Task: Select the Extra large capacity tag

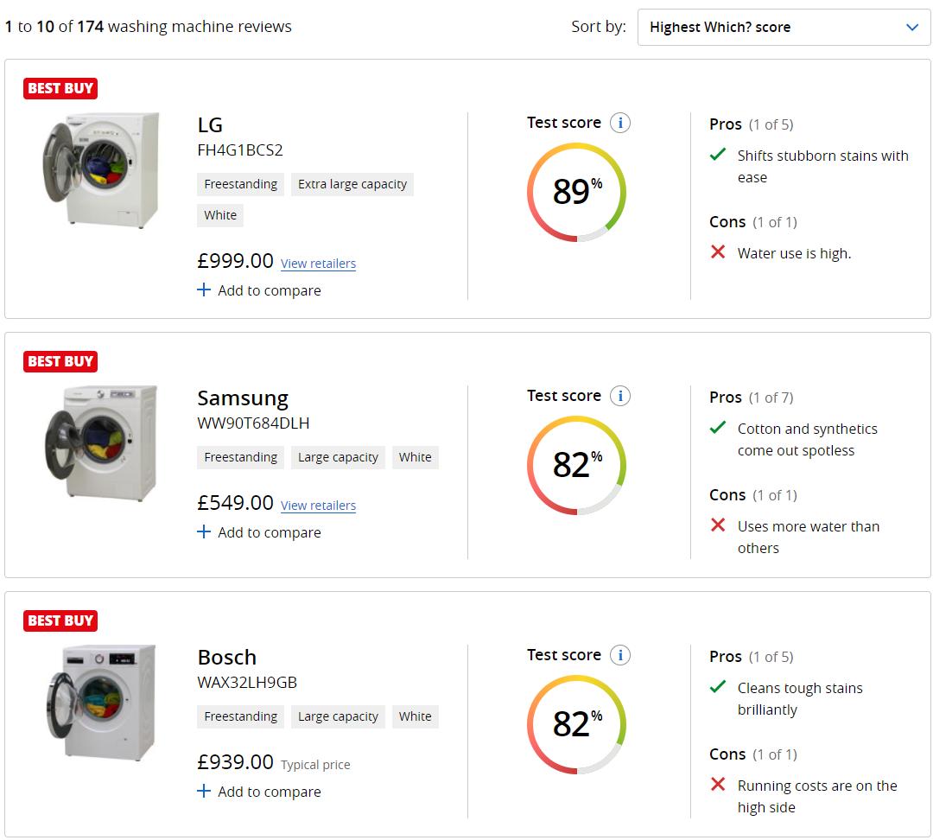Action: [x=352, y=184]
